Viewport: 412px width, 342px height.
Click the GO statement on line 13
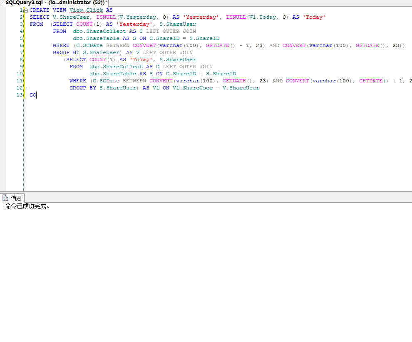click(33, 95)
